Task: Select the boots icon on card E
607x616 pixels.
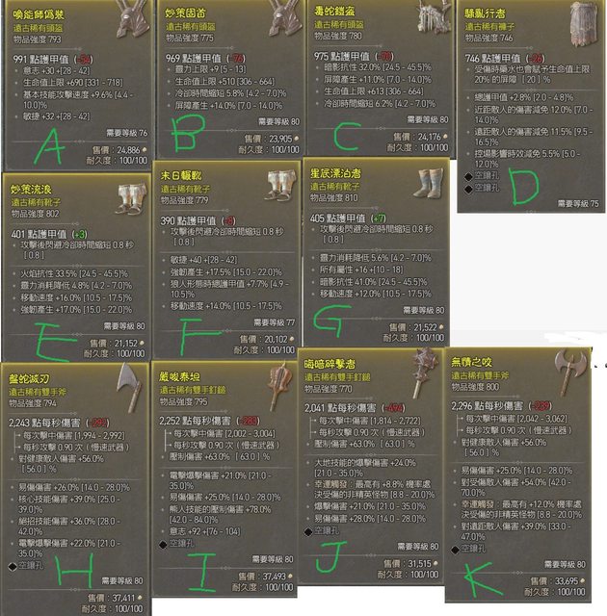Action: tap(132, 199)
